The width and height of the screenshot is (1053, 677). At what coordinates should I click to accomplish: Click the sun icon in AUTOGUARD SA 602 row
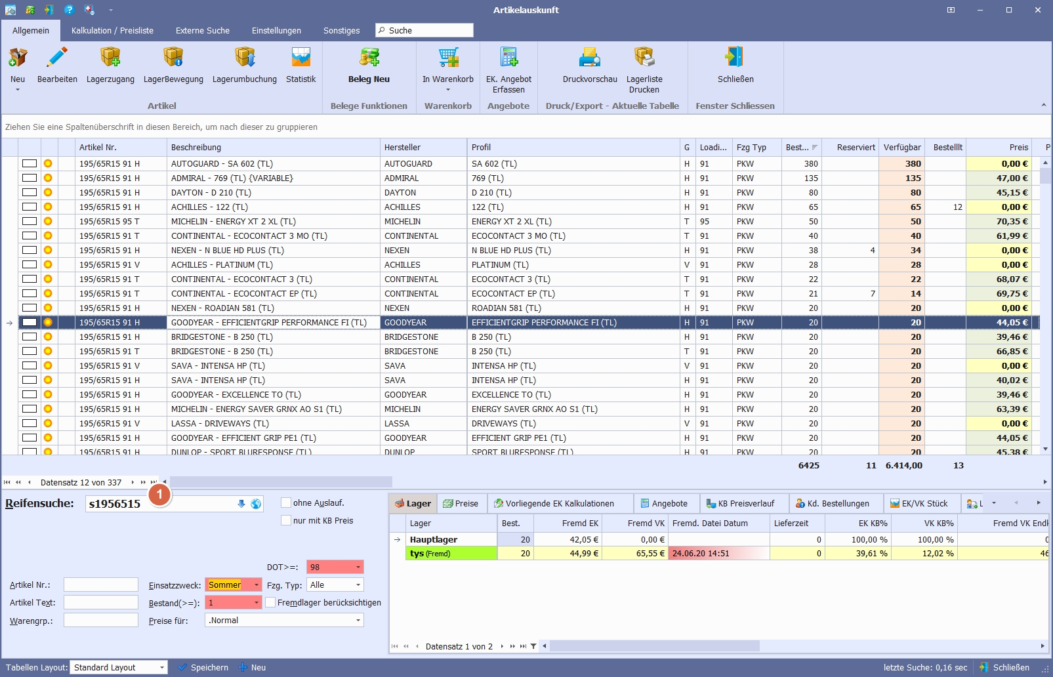click(x=48, y=163)
